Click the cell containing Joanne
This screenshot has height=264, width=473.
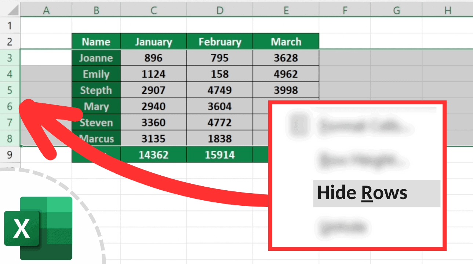pos(96,58)
